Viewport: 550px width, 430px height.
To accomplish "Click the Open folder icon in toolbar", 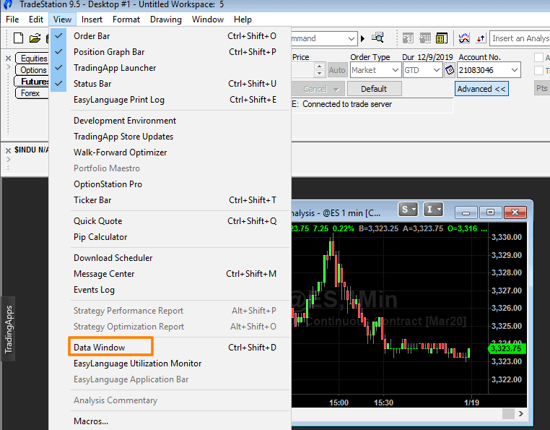I will pos(35,38).
